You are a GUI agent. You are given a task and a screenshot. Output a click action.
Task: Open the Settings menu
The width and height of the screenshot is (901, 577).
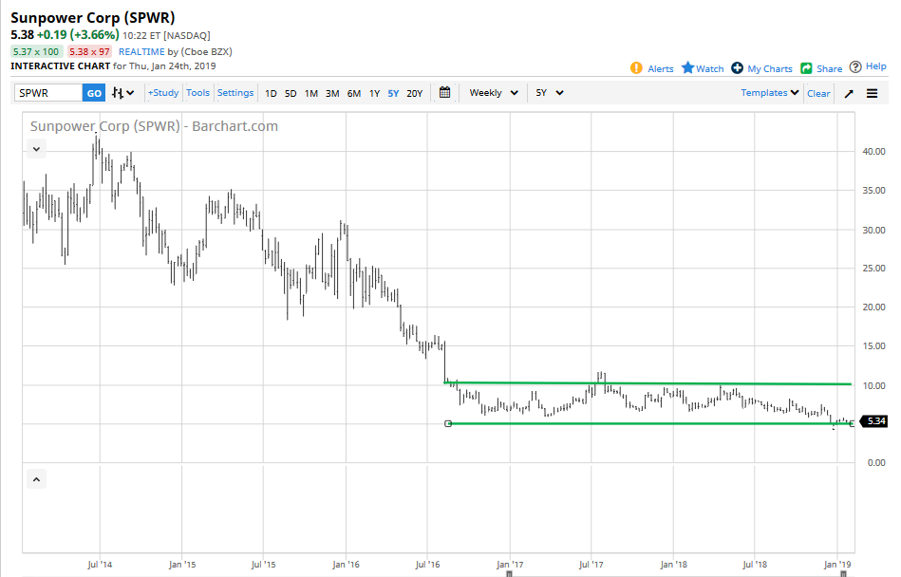click(235, 92)
